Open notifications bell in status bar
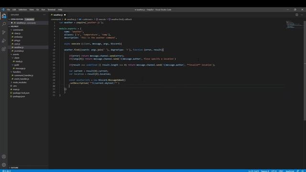 pos(303,171)
